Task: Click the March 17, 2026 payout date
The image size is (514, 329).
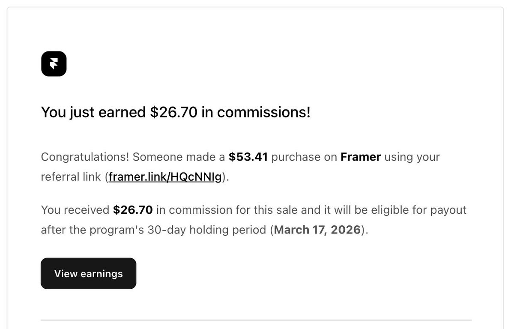Action: [317, 230]
